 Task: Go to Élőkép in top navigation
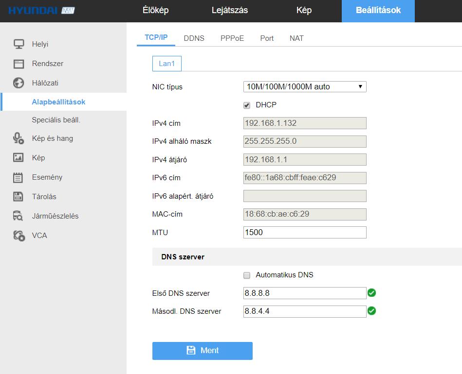(156, 10)
